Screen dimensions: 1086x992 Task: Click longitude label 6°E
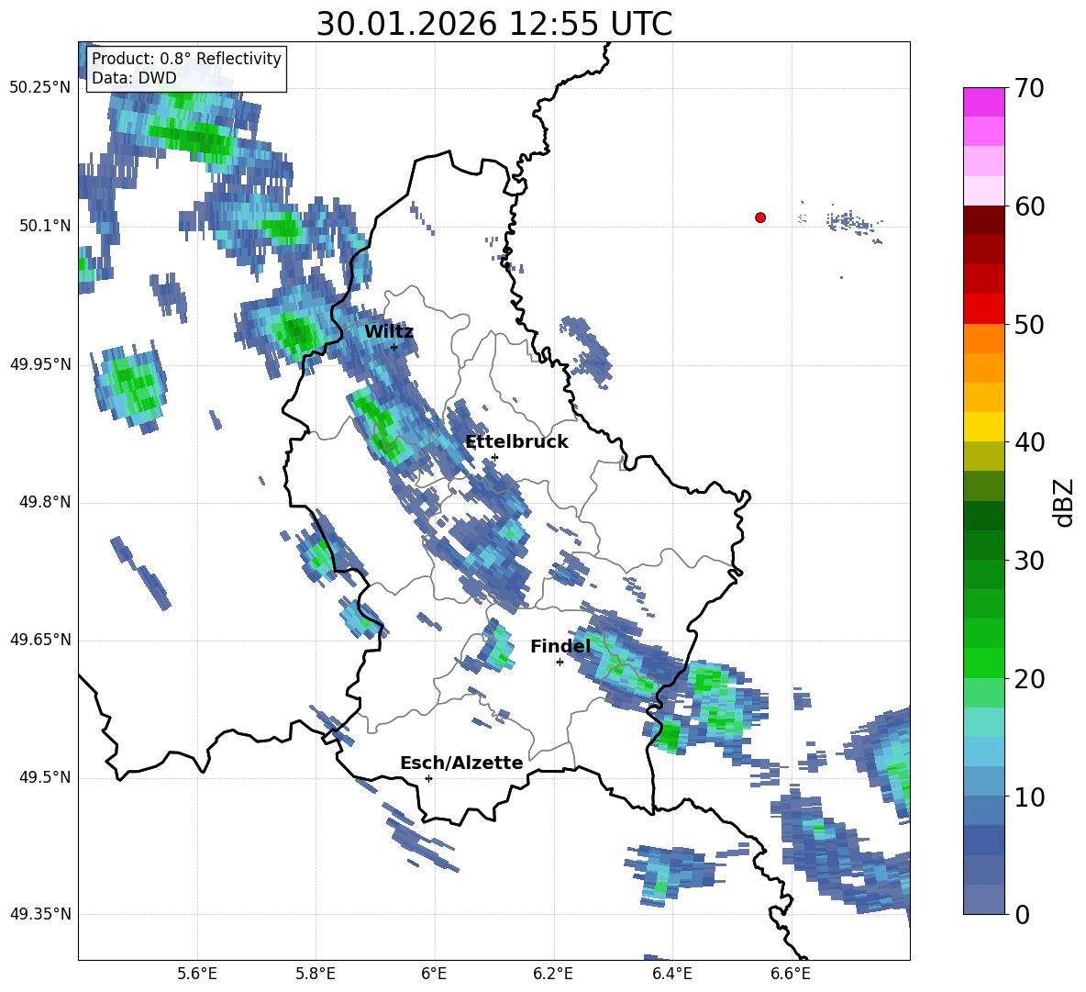[434, 974]
